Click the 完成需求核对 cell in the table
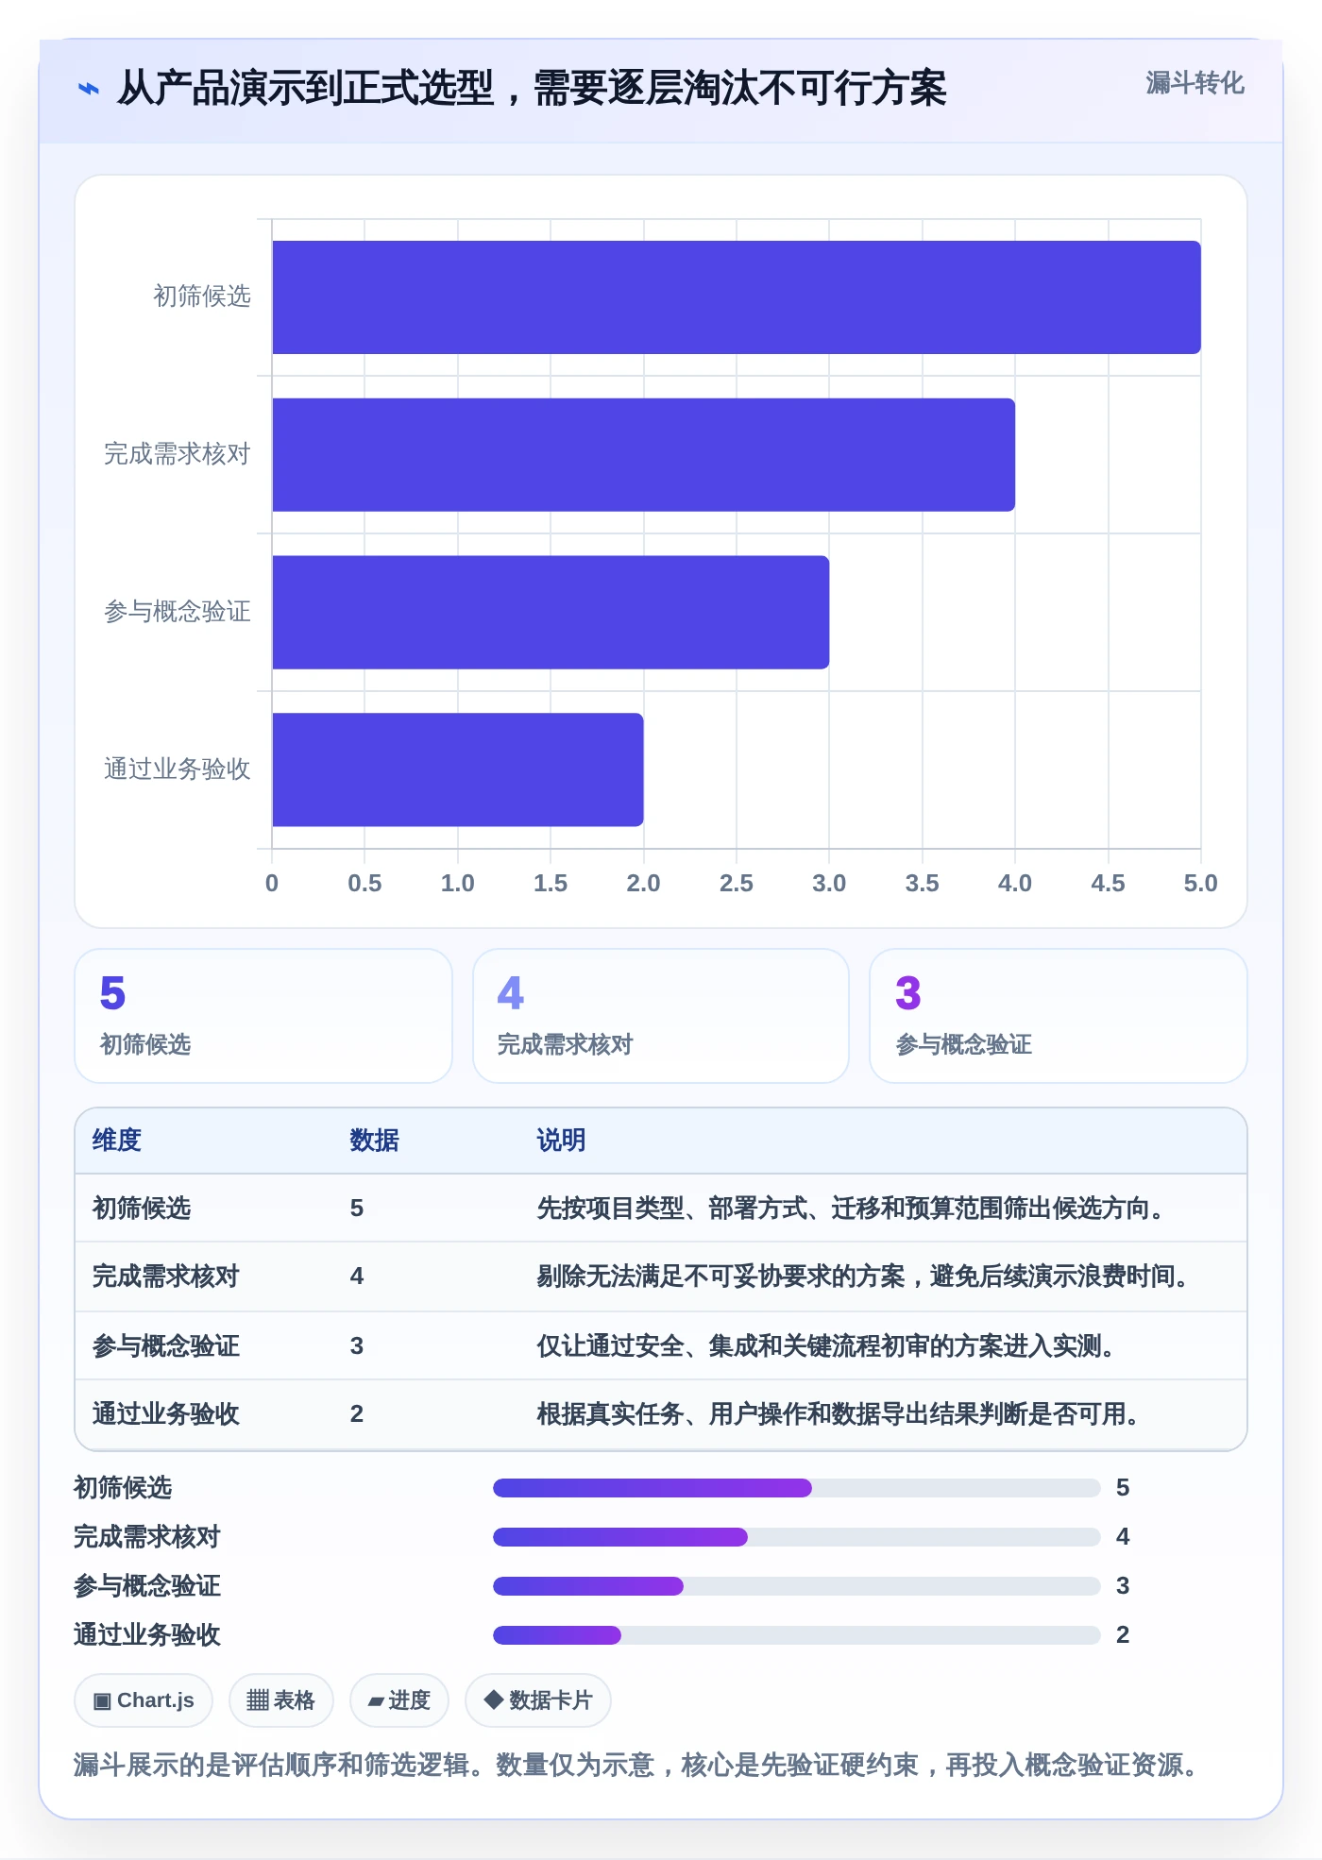 (166, 1277)
